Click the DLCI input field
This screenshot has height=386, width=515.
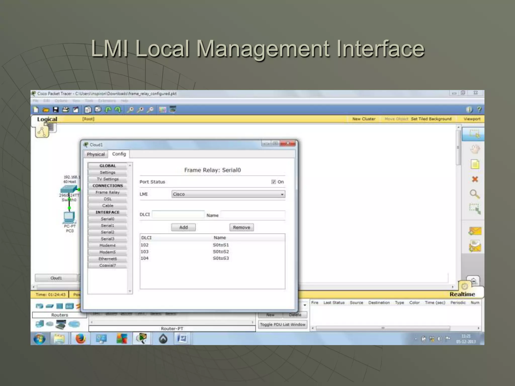pos(178,214)
